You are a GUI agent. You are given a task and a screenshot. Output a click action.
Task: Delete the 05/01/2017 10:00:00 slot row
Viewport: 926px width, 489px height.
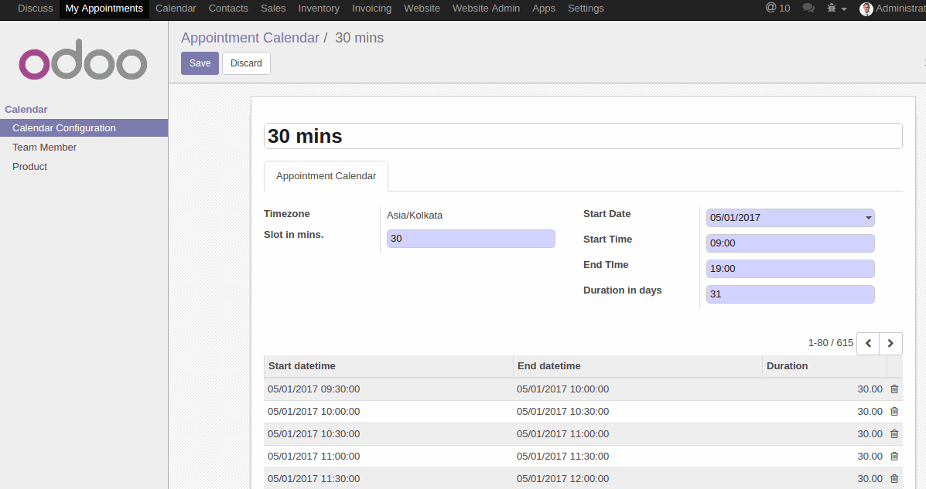[894, 412]
